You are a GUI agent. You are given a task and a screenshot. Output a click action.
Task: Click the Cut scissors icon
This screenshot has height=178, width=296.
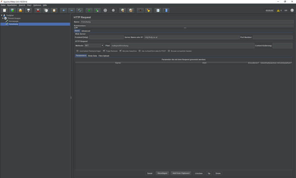38,10
